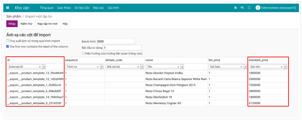Click the Kiểm thử button
302x121 pixels.
[x=27, y=24]
